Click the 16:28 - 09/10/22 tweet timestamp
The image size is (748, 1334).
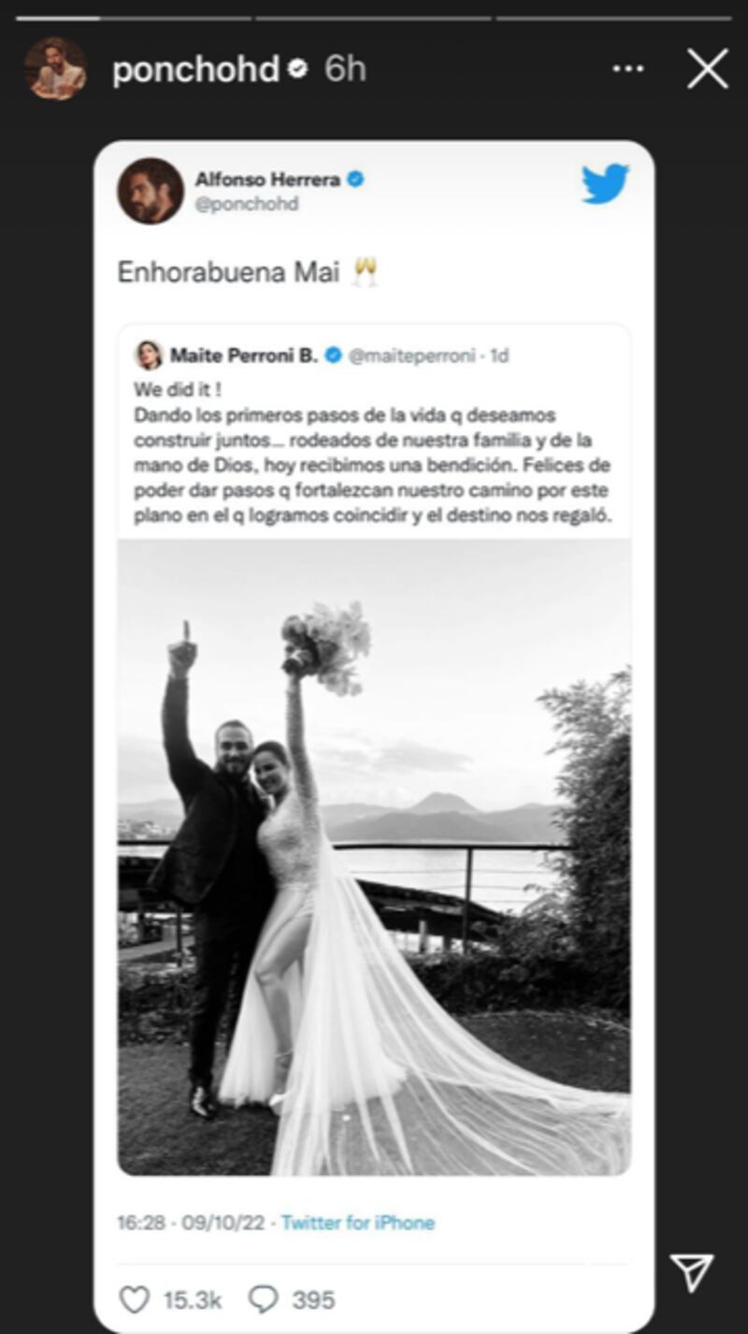point(191,1223)
